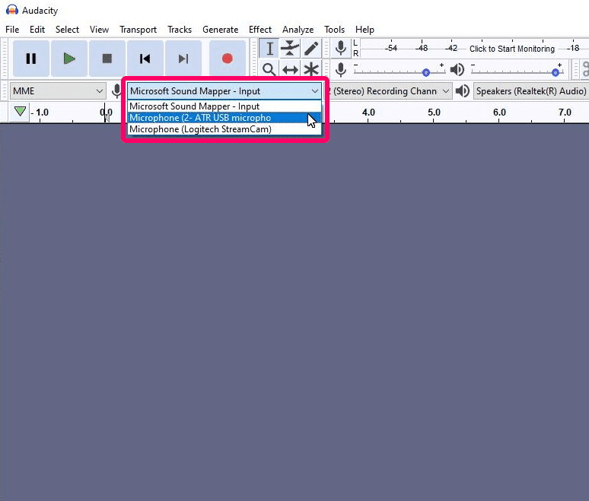Open the Generate menu
The height and width of the screenshot is (501, 589).
pos(220,30)
